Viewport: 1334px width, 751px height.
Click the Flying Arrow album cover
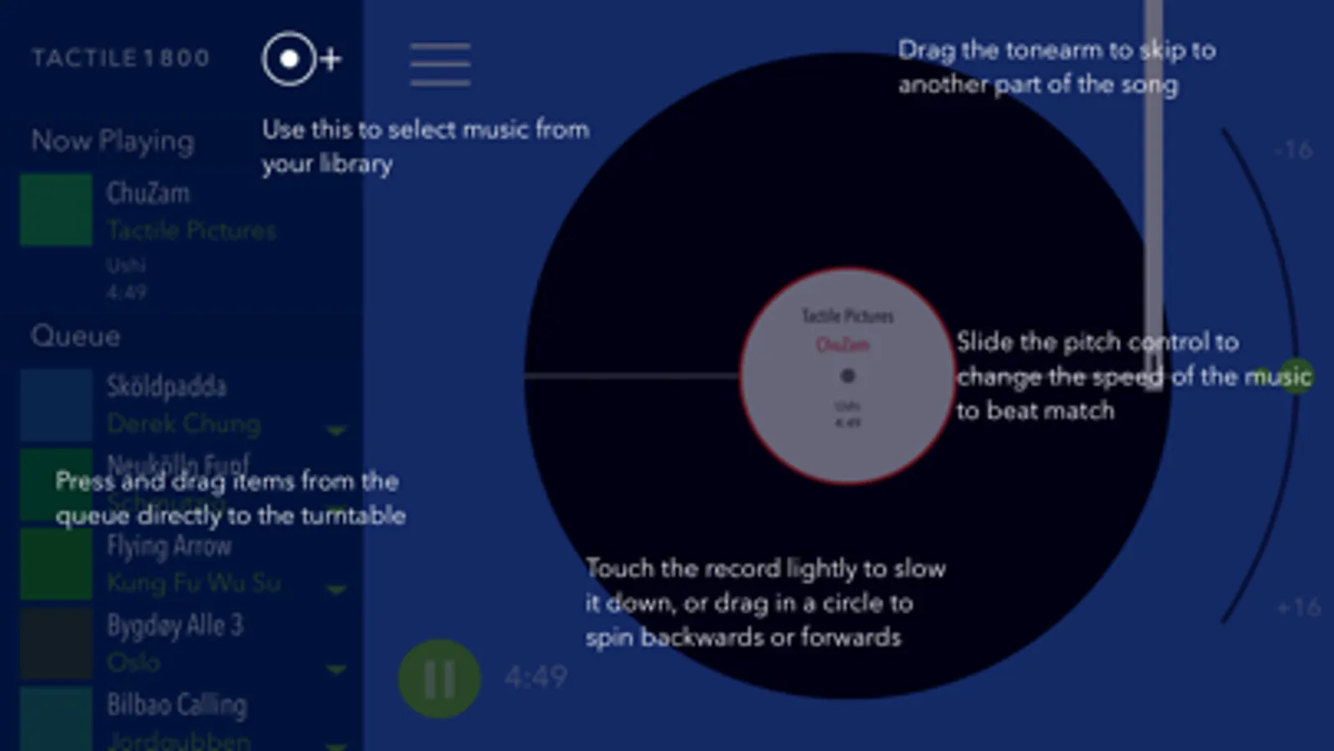[56, 564]
